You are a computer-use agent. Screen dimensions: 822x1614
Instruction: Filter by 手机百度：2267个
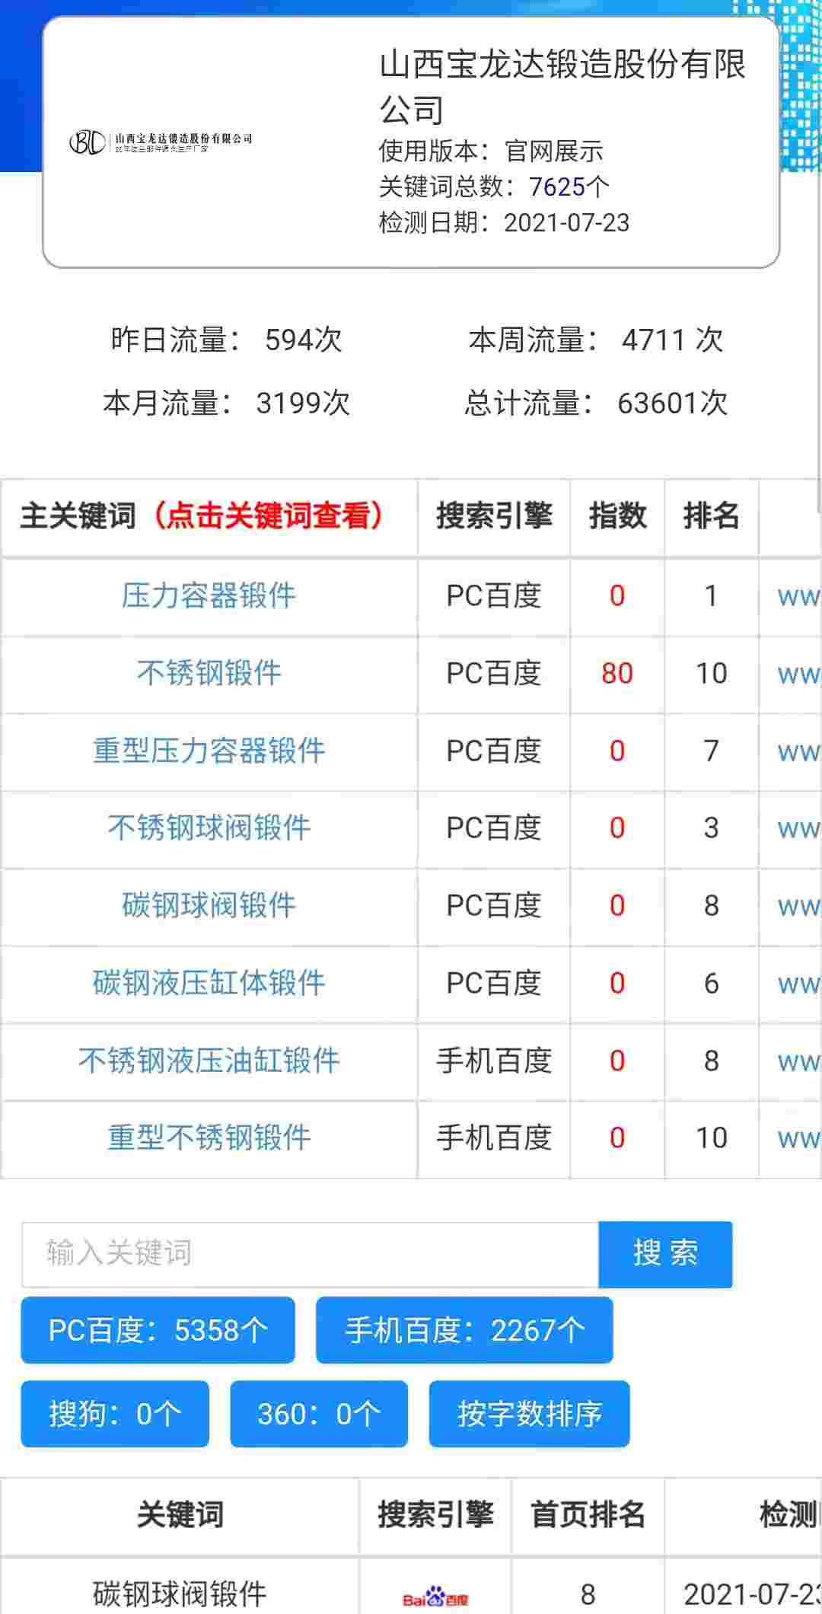click(464, 1330)
